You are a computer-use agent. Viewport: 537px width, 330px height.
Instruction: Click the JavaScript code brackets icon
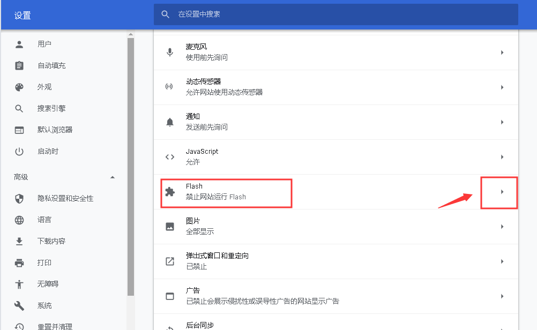(x=170, y=157)
